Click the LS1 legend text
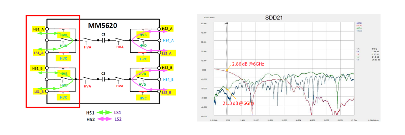Viewport: 405px width, 135px height. pyautogui.click(x=118, y=112)
